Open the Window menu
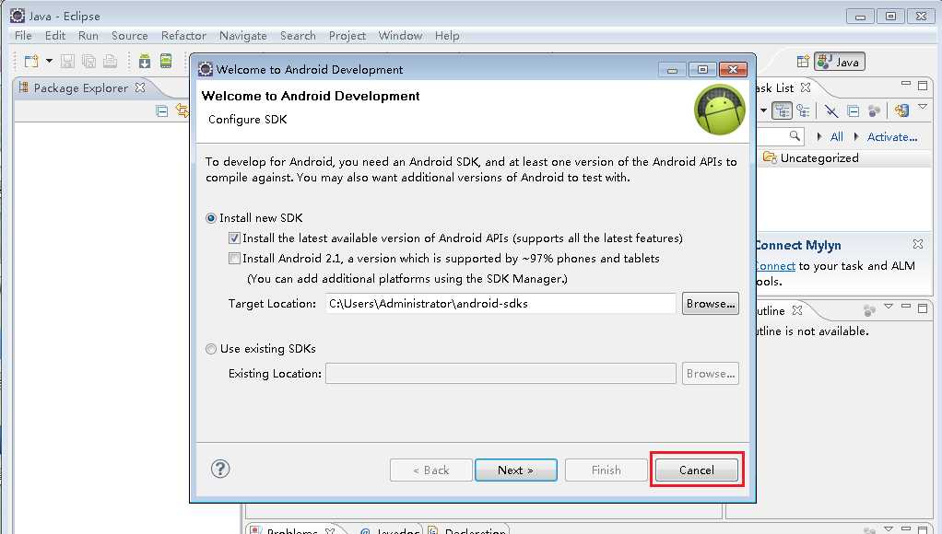 coord(401,35)
